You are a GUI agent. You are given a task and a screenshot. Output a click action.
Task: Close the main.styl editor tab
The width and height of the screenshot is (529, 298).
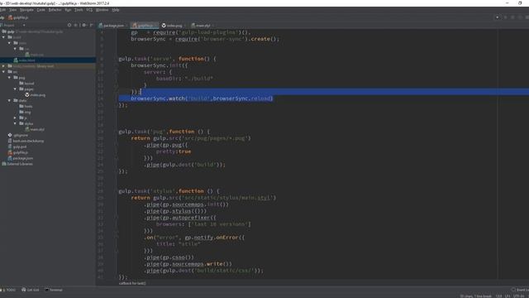(213, 26)
